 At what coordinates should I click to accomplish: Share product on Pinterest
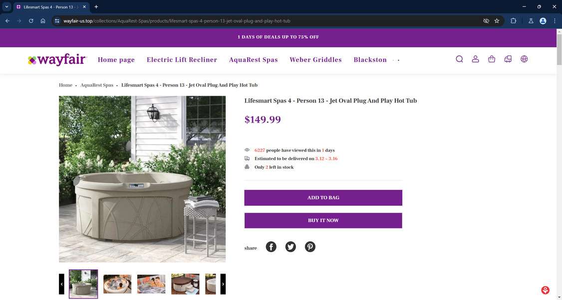coord(310,247)
